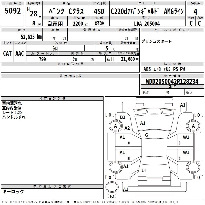Click the front-right wheel circle marked A
Image resolution: width=205 pixels, height=205 pixels.
[193, 126]
